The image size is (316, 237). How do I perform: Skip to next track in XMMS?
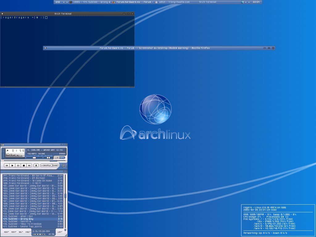pyautogui.click(x=29, y=165)
